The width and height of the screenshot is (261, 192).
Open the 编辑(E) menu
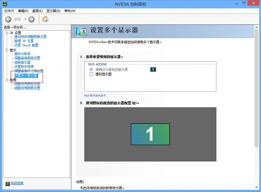[x=23, y=11]
